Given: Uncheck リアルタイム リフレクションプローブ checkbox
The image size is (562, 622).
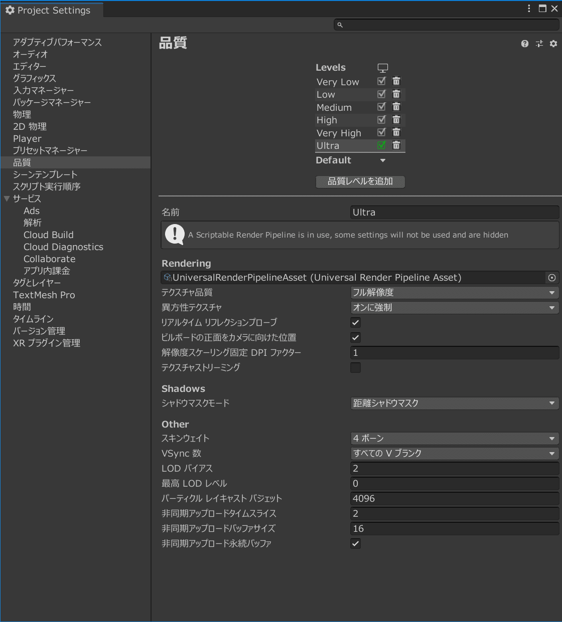Looking at the screenshot, I should [356, 323].
